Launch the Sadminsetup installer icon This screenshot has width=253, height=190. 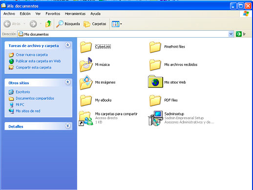(x=155, y=118)
